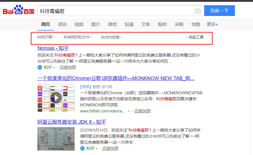Click the Baidu logo
This screenshot has height=155, width=253.
(19, 10)
